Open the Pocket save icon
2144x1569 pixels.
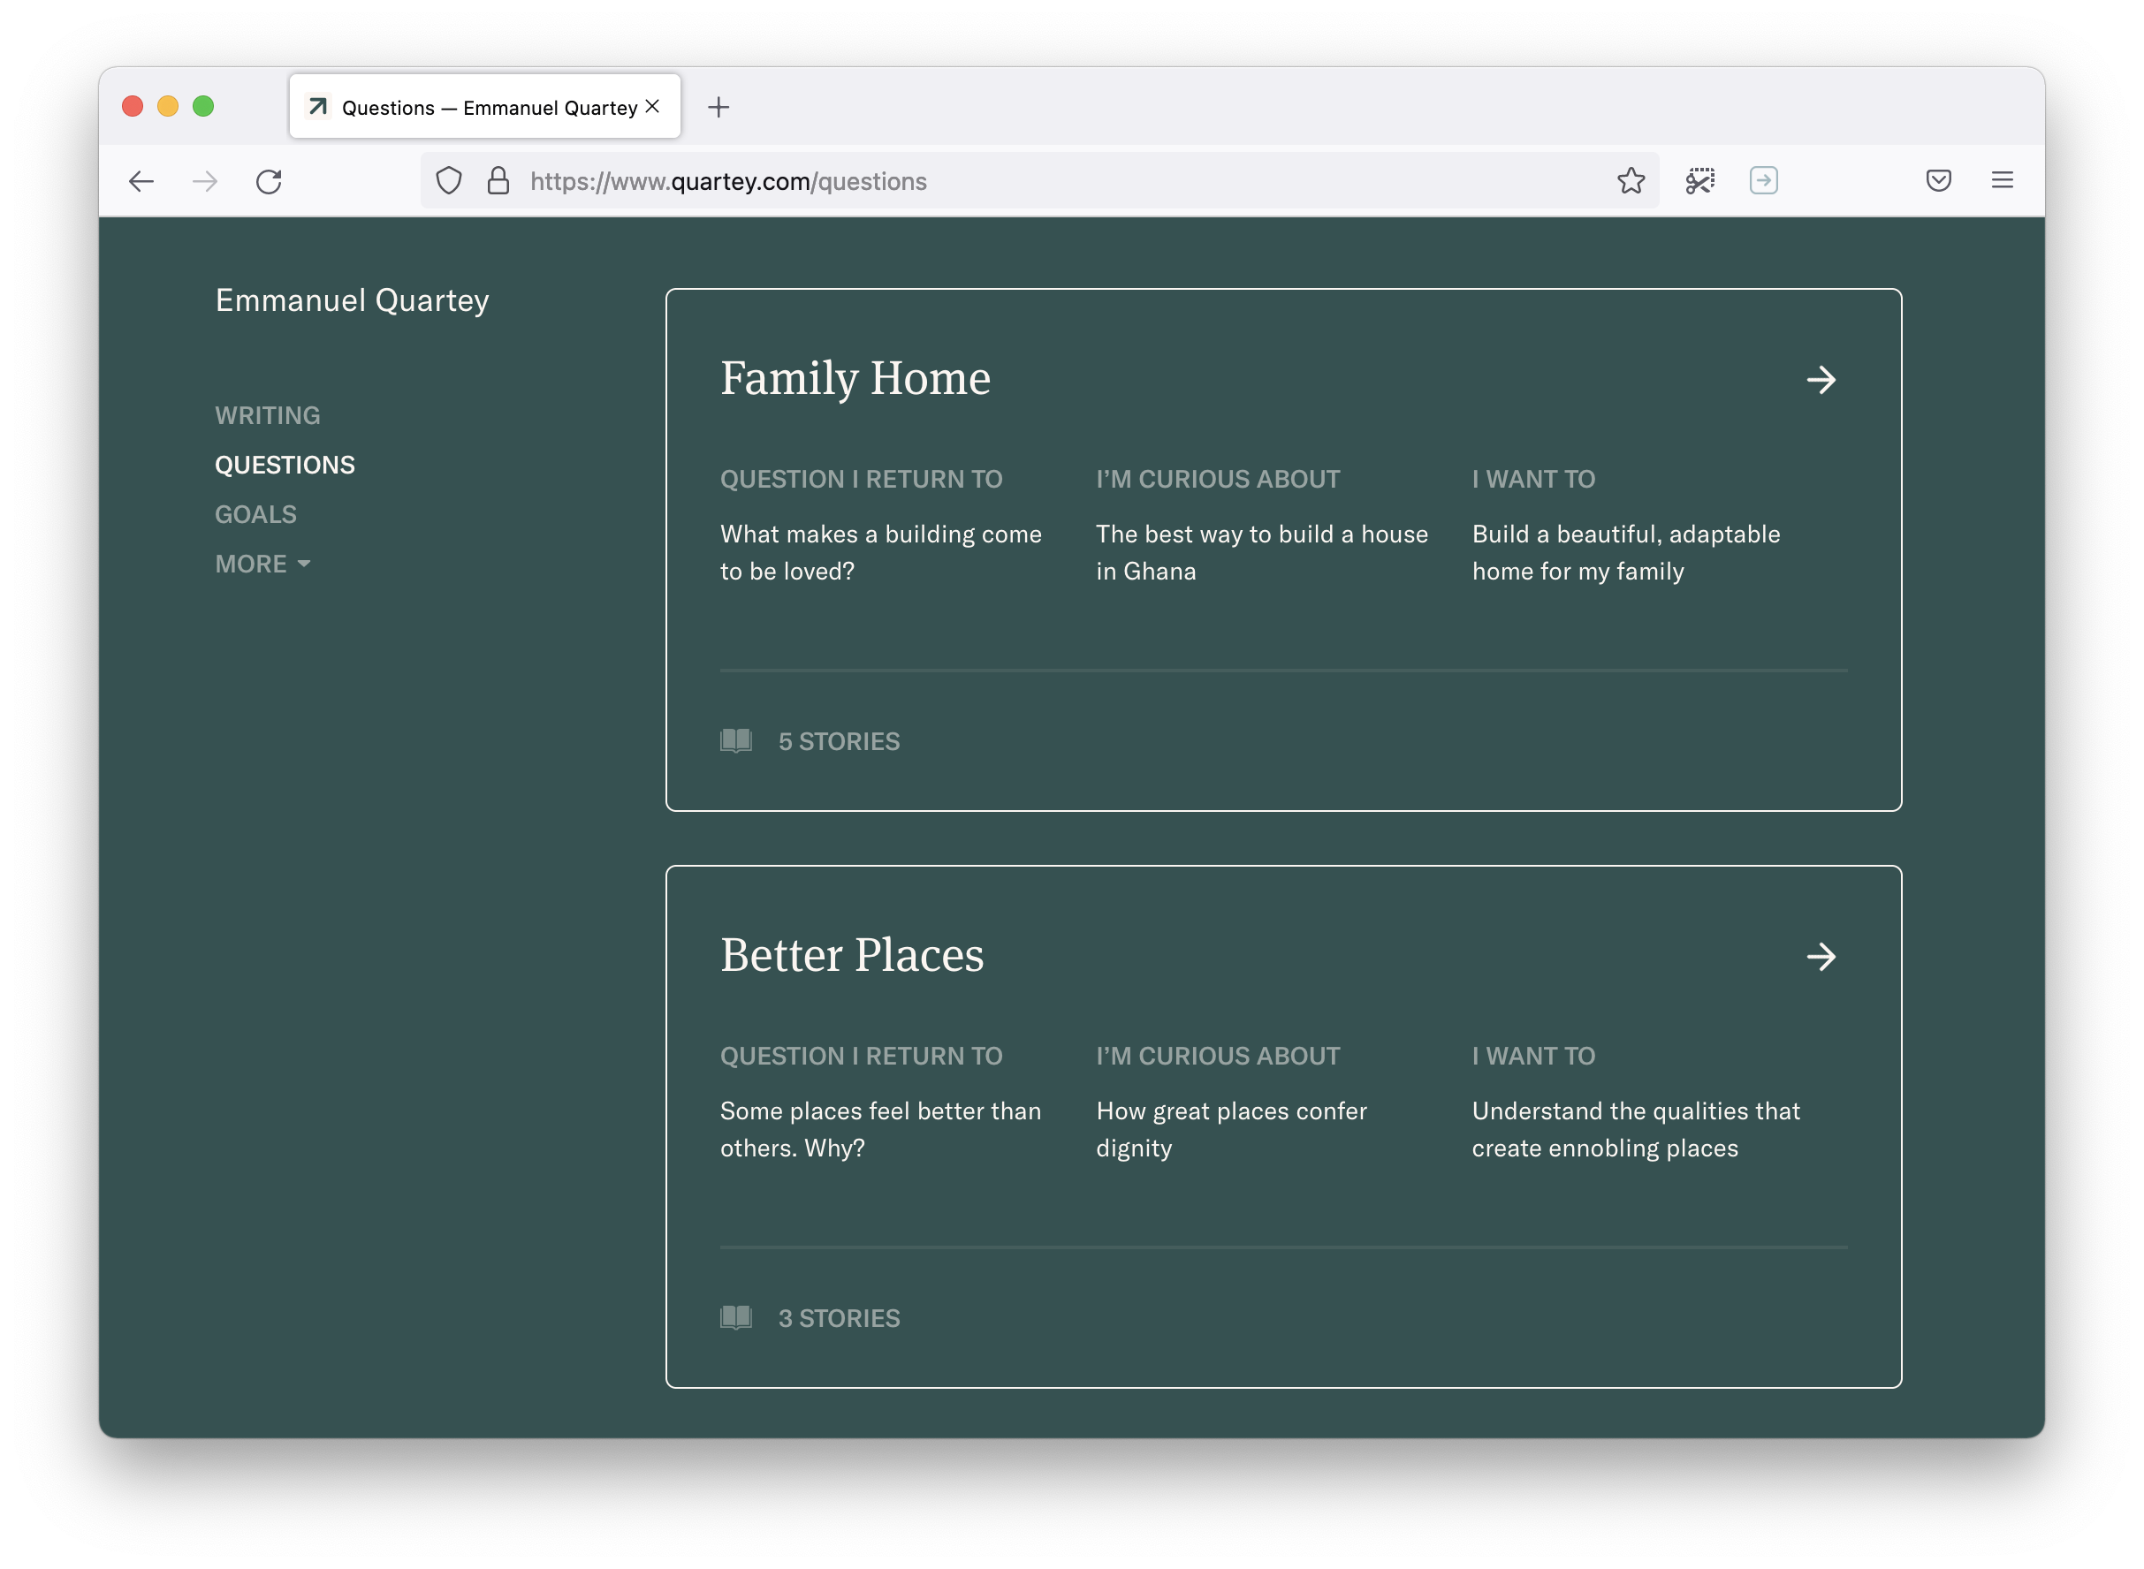point(1938,180)
